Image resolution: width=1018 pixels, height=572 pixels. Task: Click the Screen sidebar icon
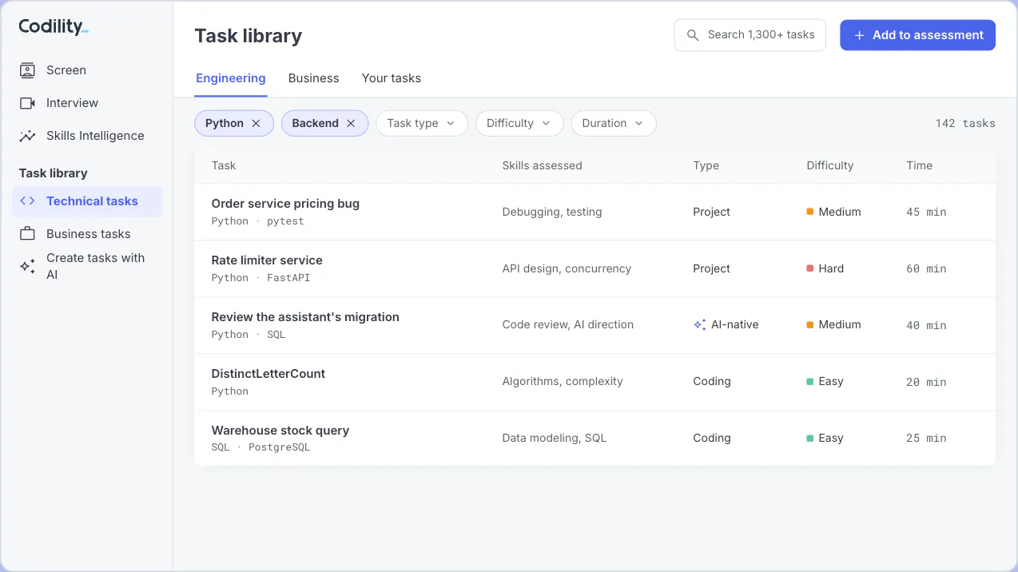click(x=27, y=70)
